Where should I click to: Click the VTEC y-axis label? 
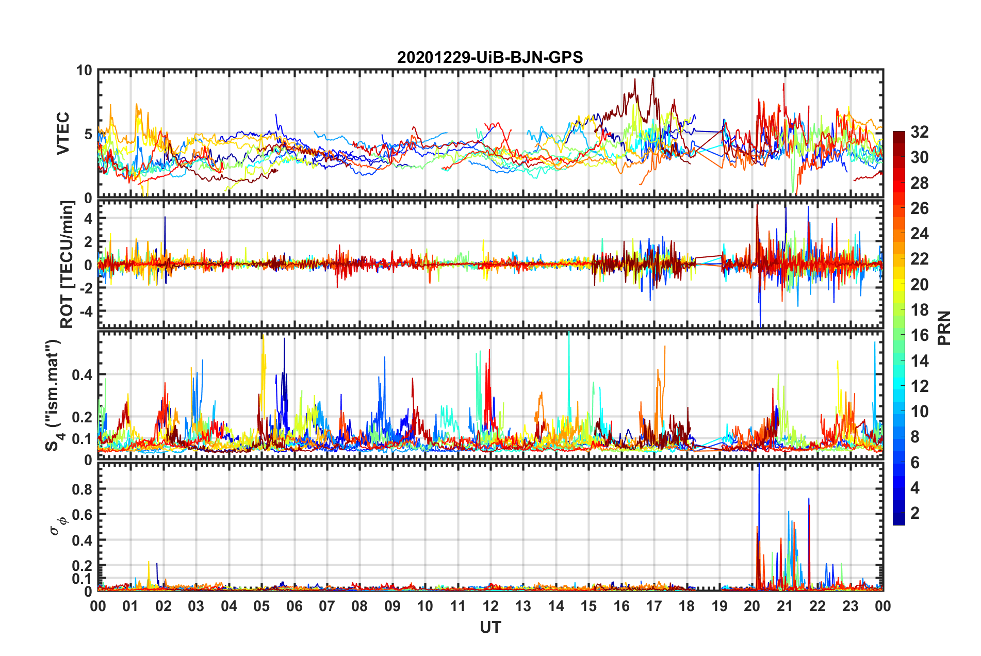pyautogui.click(x=62, y=134)
